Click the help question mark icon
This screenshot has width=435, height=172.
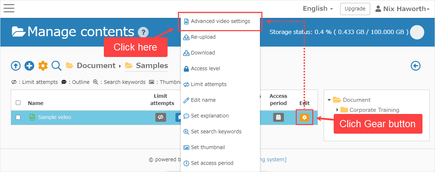143,32
